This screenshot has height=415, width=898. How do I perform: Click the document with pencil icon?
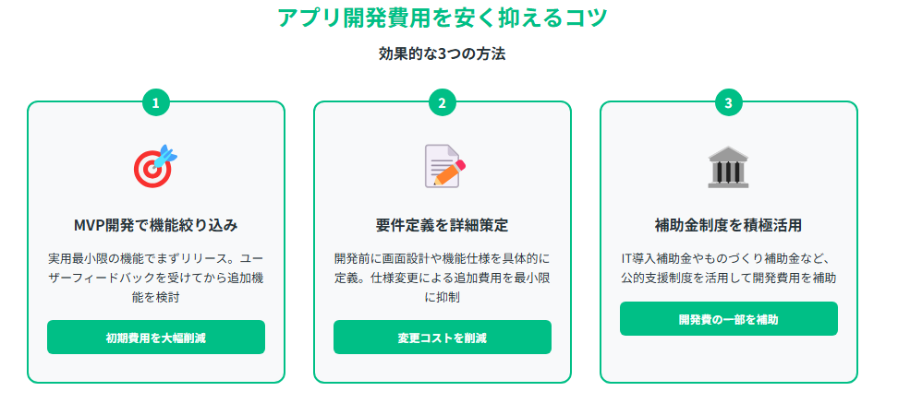click(x=444, y=166)
